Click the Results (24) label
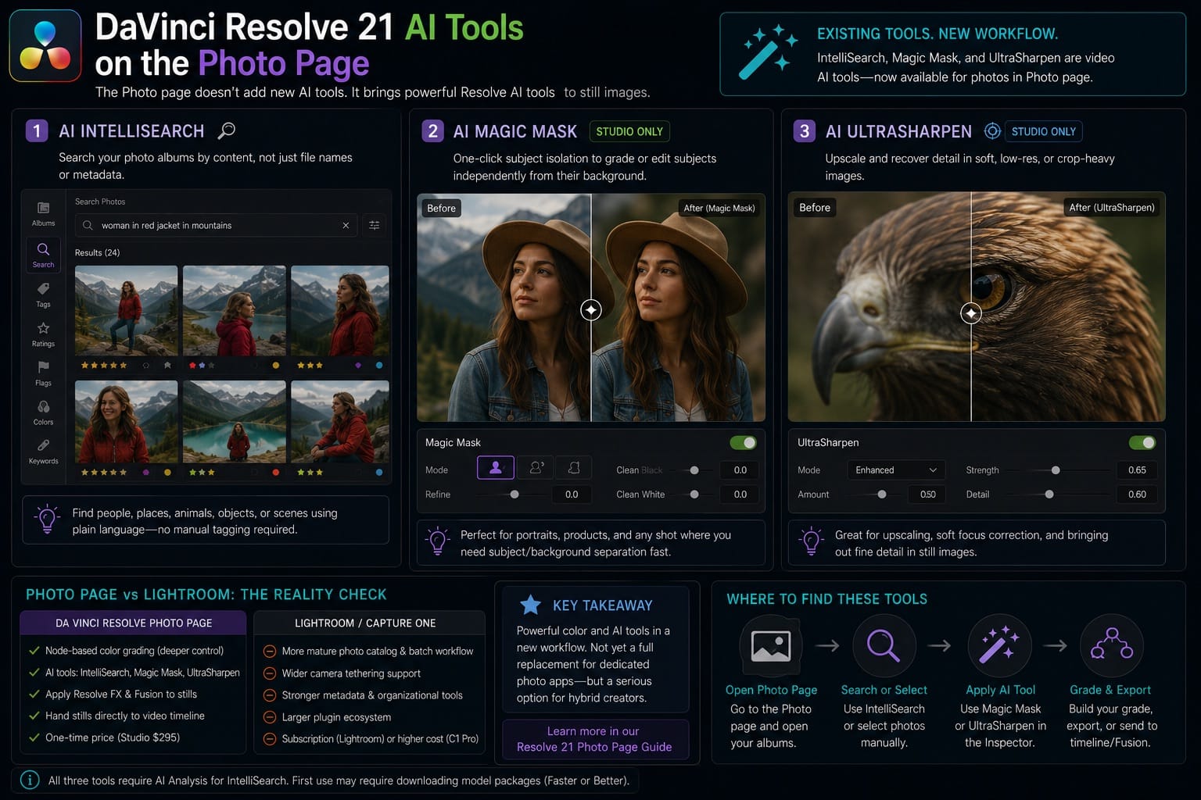Viewport: 1201px width, 800px height. [x=97, y=252]
